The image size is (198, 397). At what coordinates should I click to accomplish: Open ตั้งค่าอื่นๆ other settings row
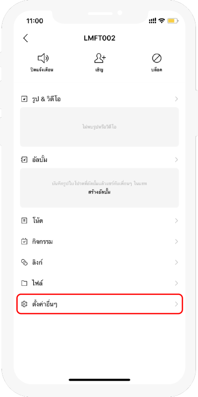click(x=99, y=304)
